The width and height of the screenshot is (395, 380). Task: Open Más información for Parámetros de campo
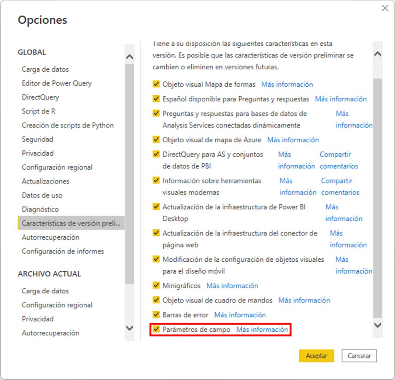tap(262, 330)
